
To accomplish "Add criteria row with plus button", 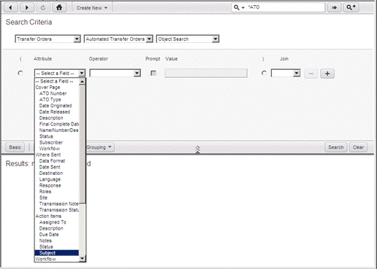I will pyautogui.click(x=327, y=74).
